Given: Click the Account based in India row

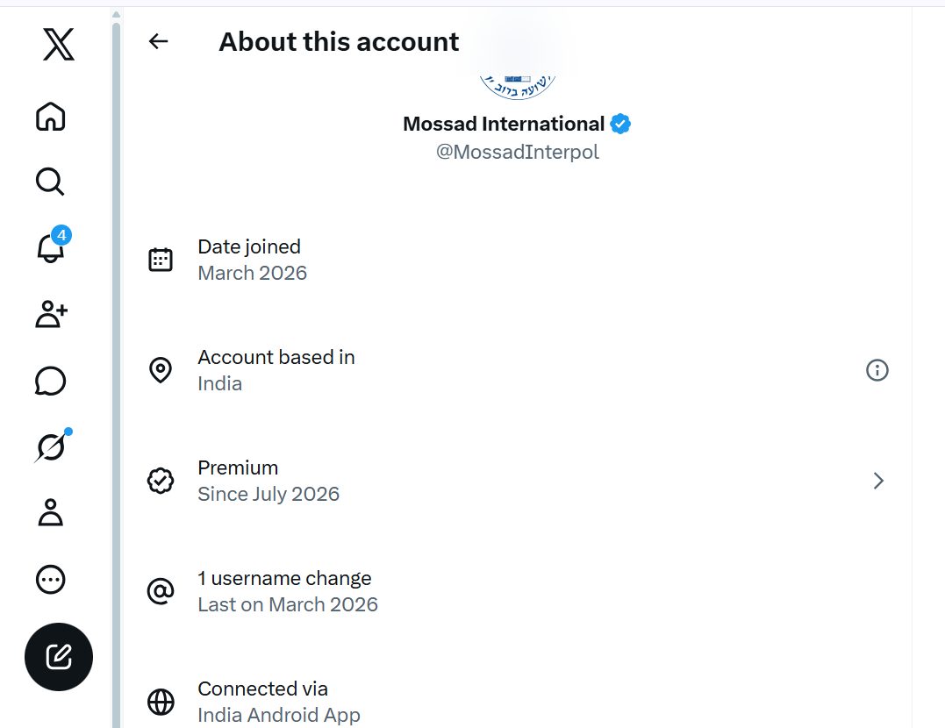Looking at the screenshot, I should coord(517,370).
